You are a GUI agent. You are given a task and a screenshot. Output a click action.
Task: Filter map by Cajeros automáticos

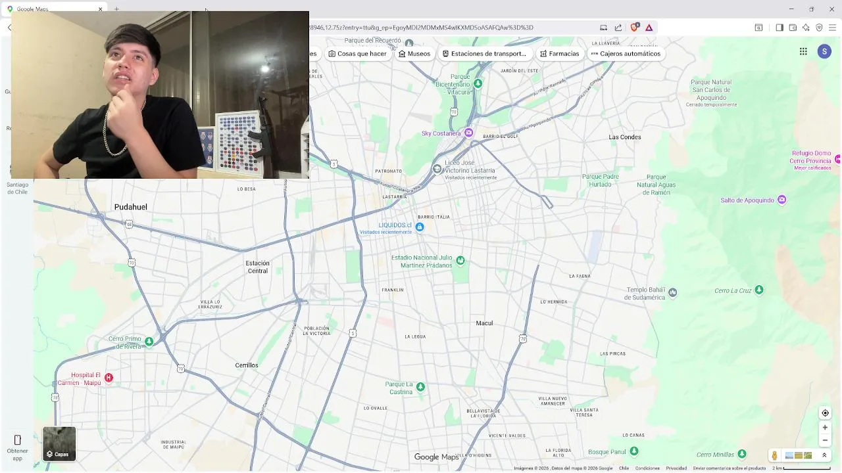coord(626,54)
